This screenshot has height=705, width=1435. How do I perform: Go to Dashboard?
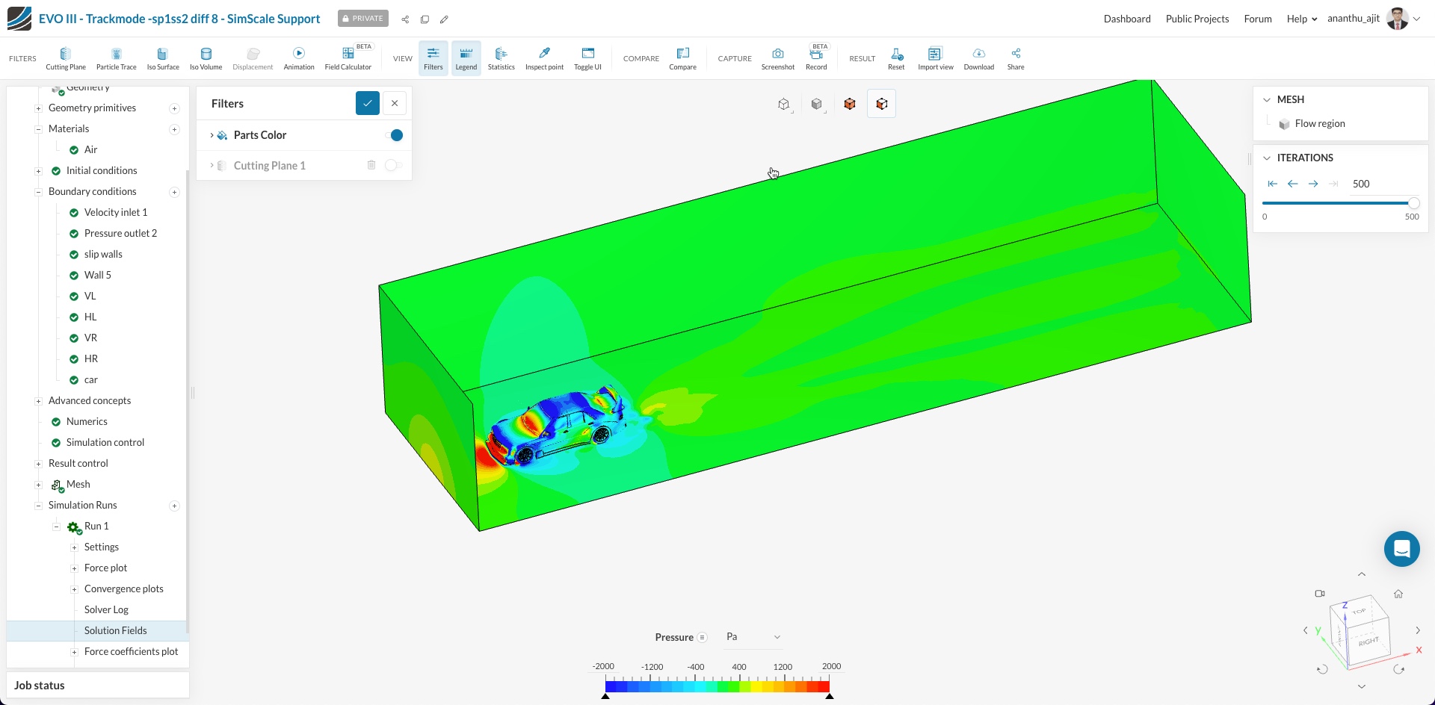point(1127,19)
